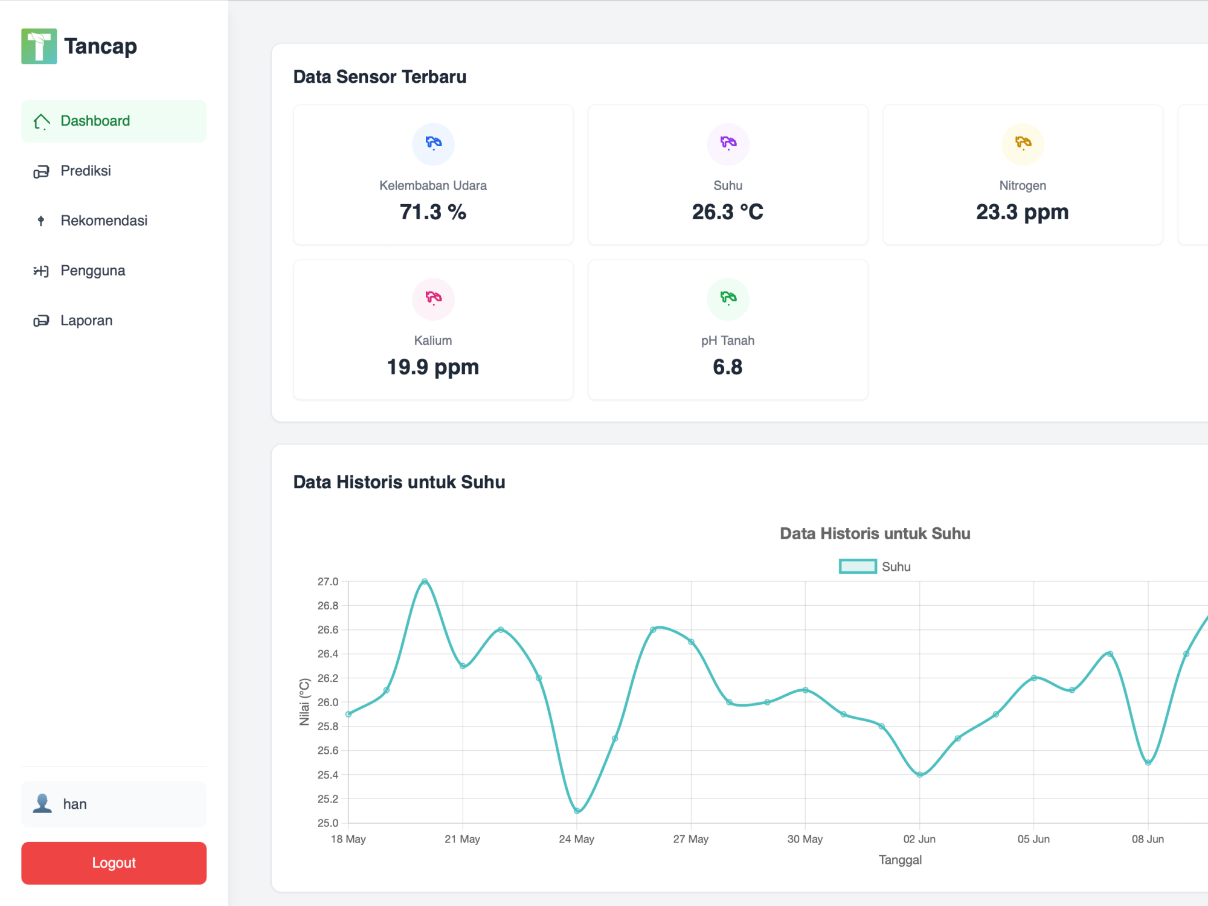
Task: Go to the Rekomendasi page
Action: coord(114,221)
